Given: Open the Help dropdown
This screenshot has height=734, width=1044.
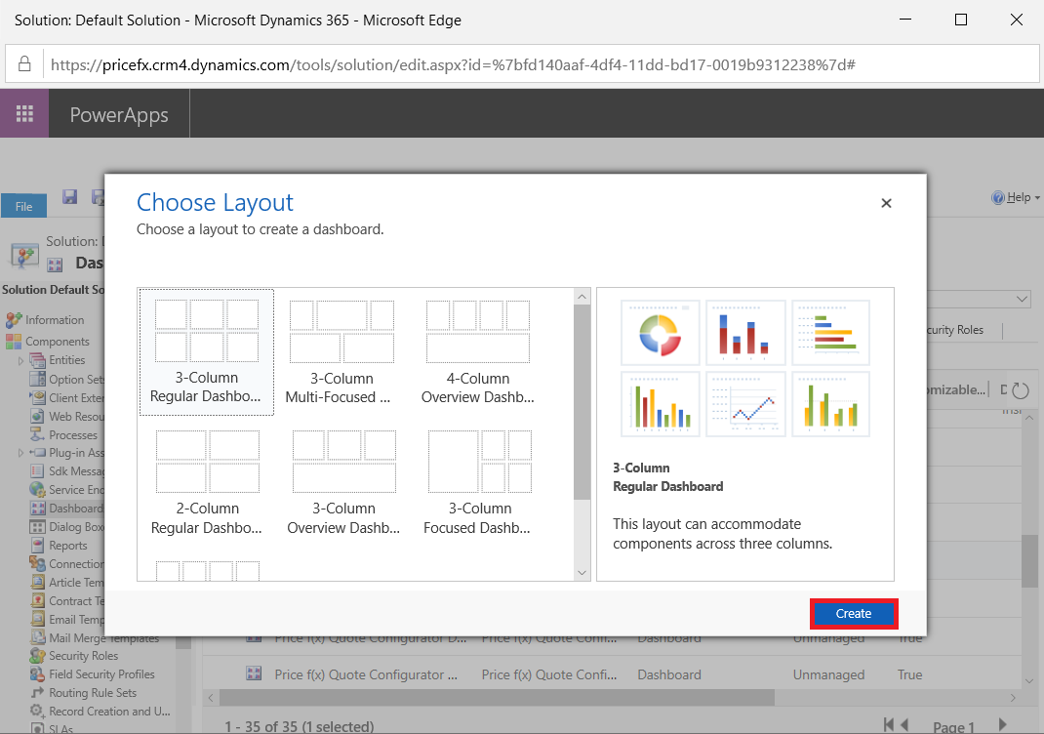Looking at the screenshot, I should 1016,197.
